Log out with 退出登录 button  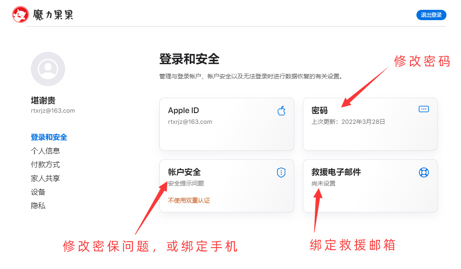pyautogui.click(x=431, y=15)
